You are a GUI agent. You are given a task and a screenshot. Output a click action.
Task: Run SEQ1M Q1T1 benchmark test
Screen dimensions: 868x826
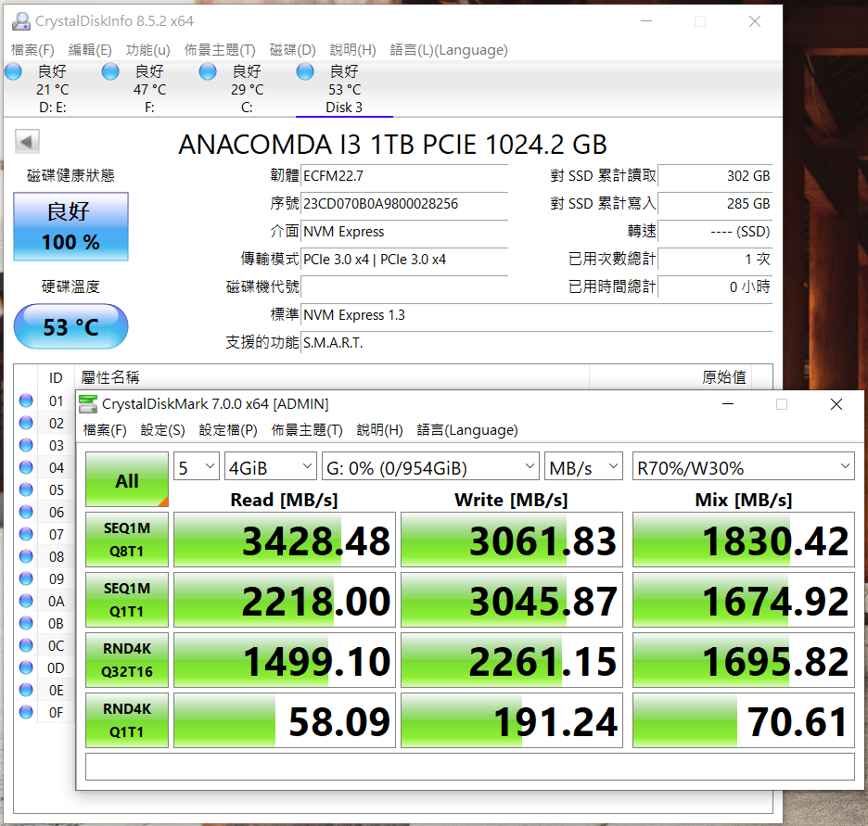pyautogui.click(x=127, y=600)
